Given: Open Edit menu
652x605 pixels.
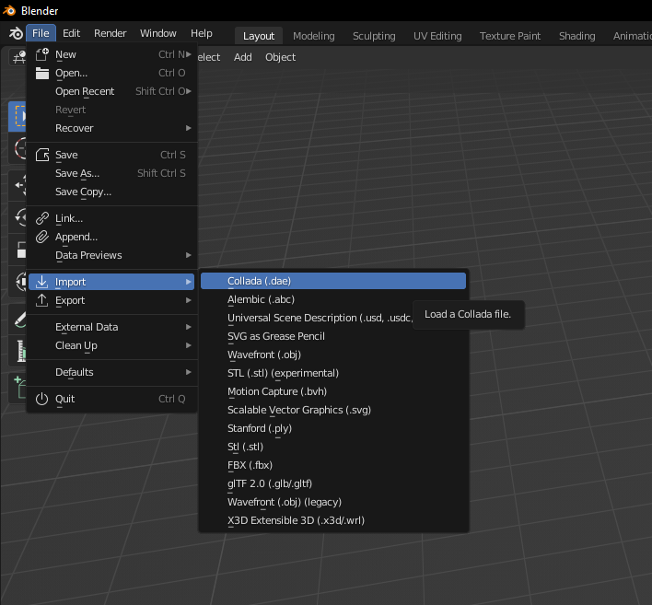Looking at the screenshot, I should click(71, 33).
